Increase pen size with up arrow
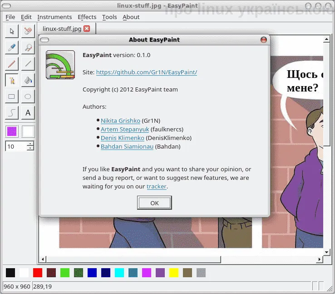The height and width of the screenshot is (294, 335). 30,144
